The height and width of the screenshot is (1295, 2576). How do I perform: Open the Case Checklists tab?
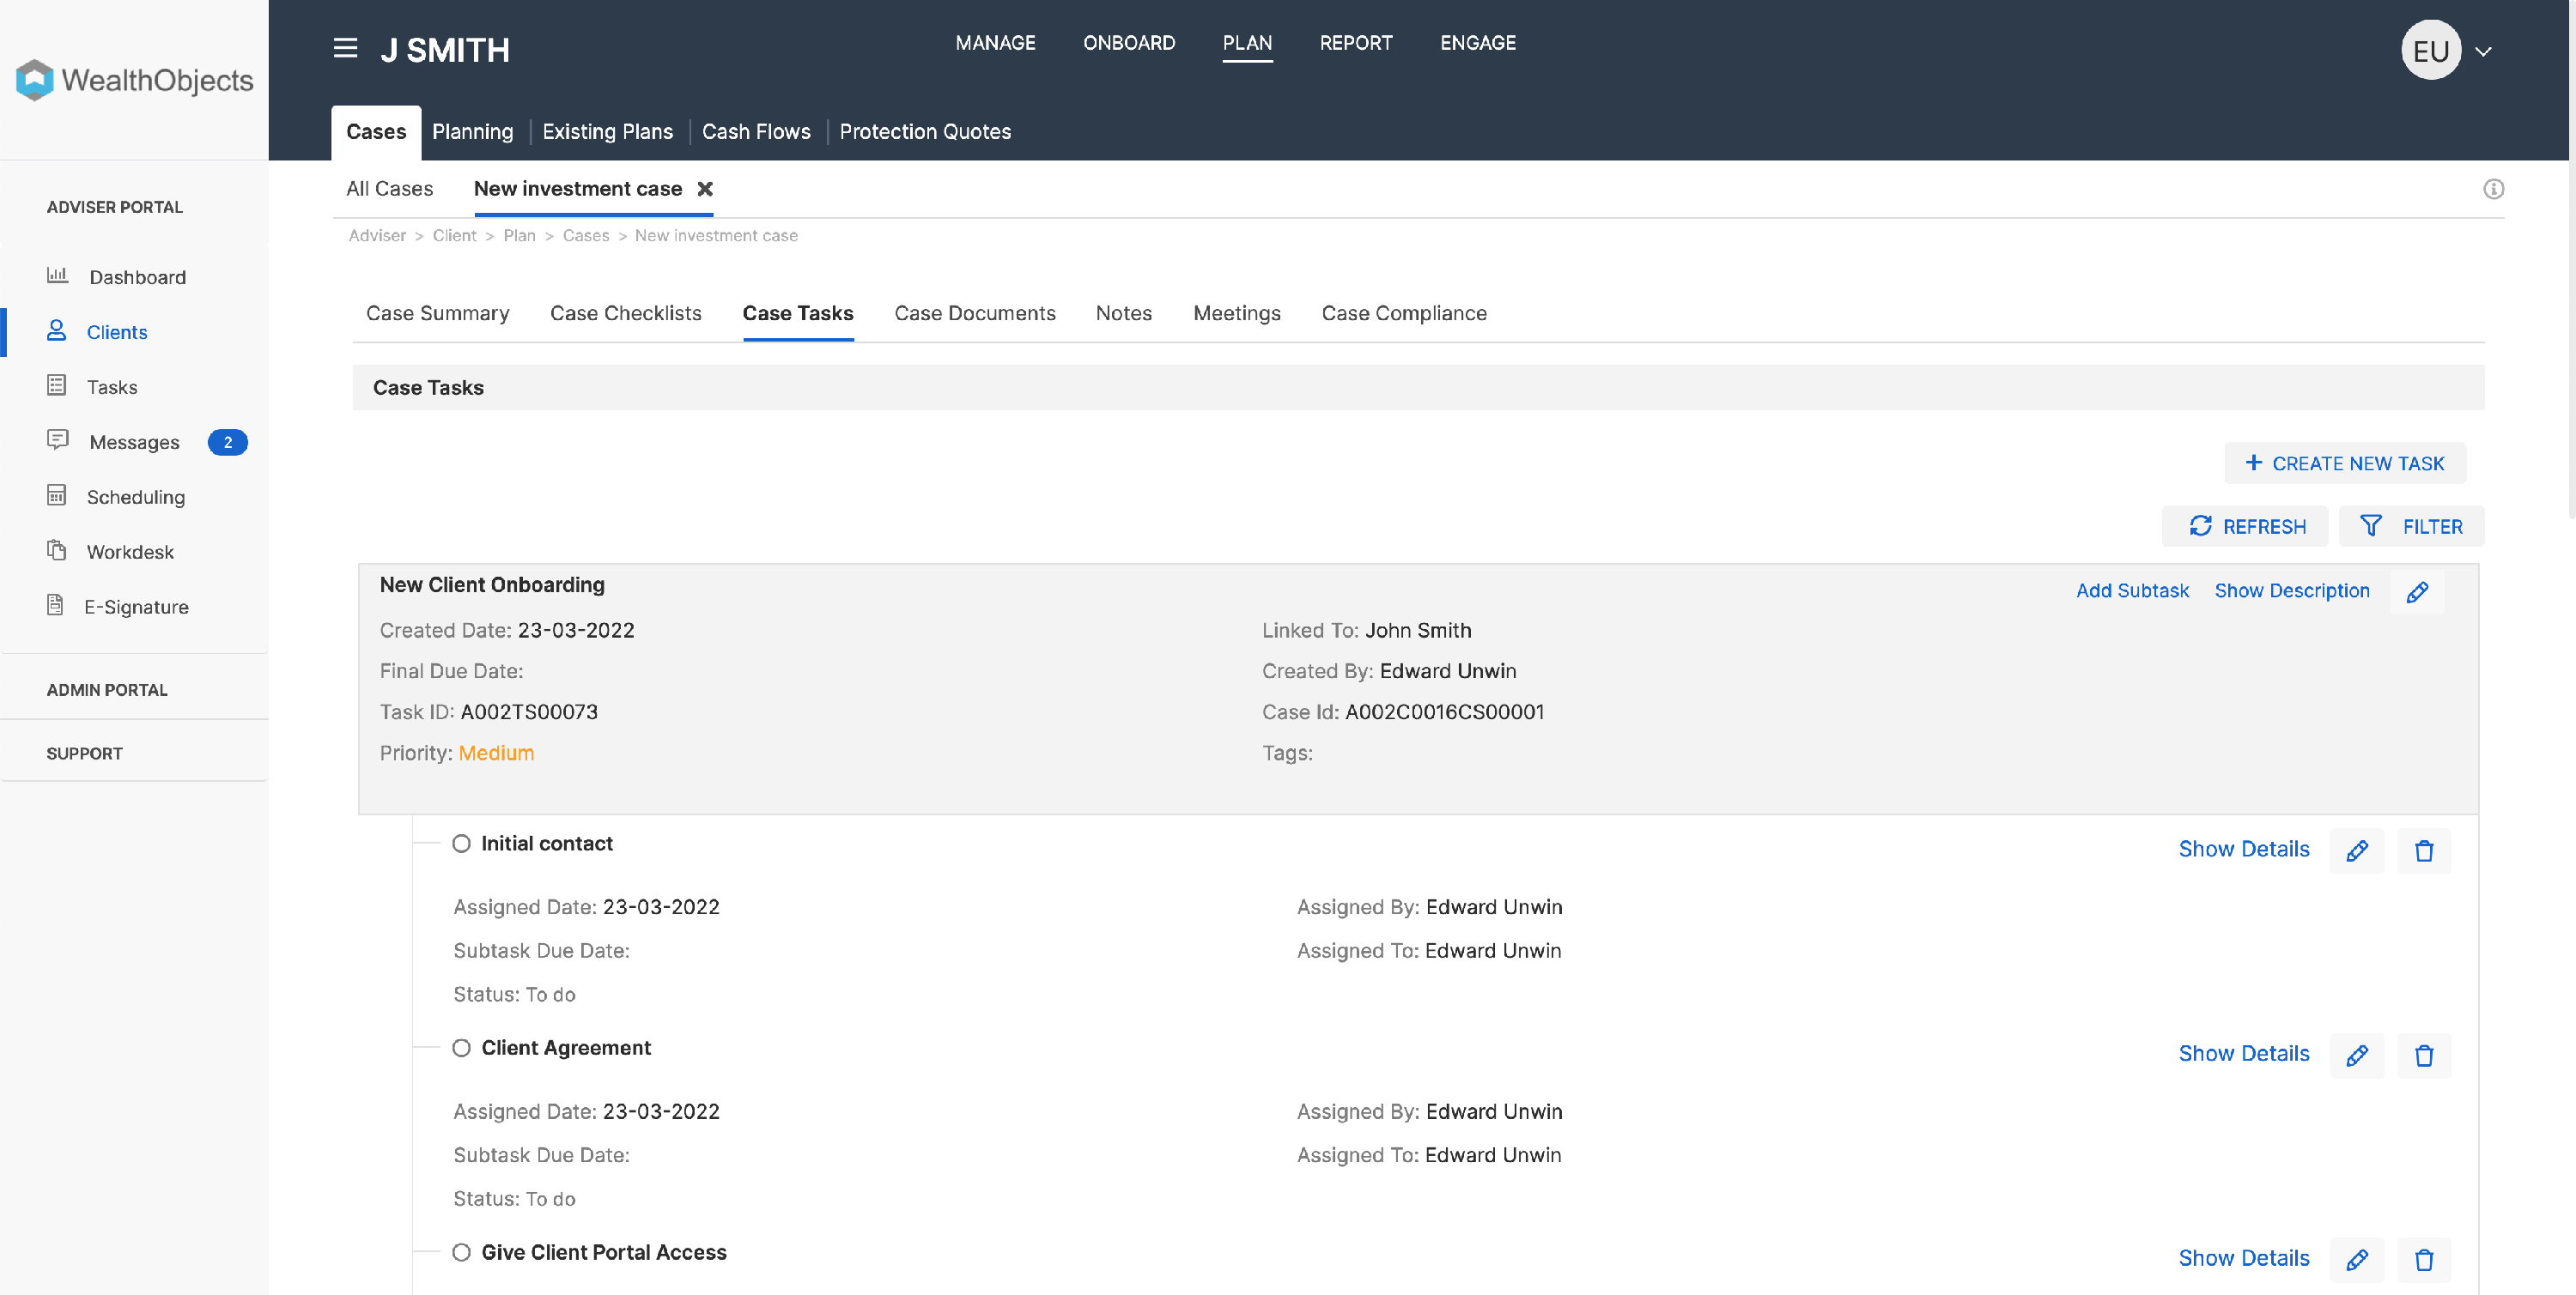625,312
